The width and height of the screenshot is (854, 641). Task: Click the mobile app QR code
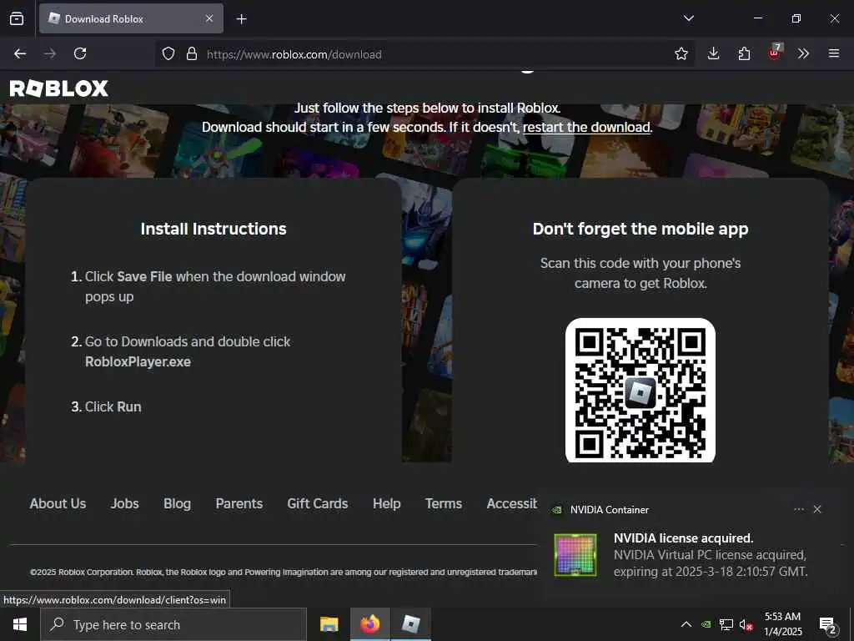640,391
